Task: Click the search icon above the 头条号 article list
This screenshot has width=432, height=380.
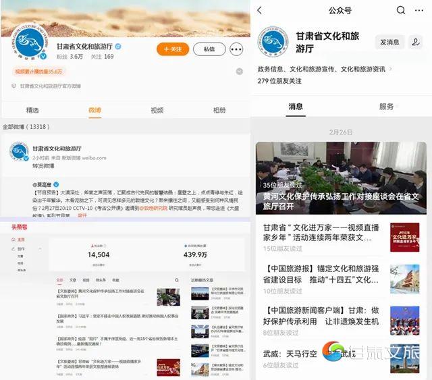Action: point(177,280)
